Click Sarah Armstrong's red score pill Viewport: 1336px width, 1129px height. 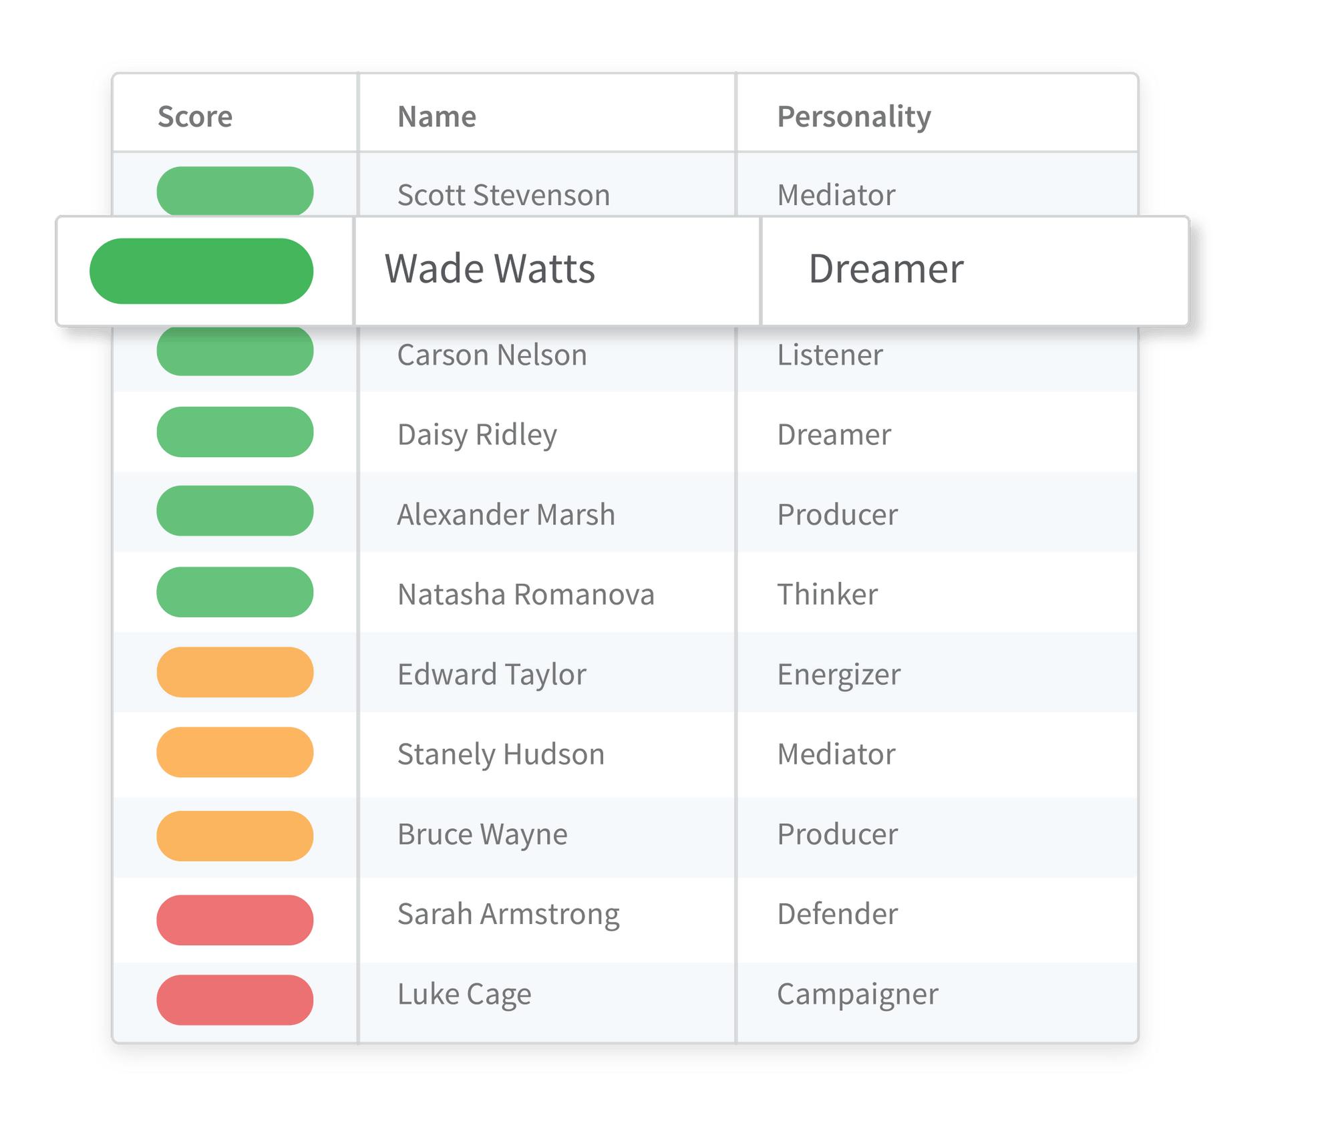235,920
